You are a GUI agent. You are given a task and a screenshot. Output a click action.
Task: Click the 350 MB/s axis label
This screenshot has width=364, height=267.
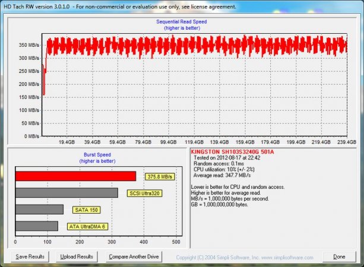click(x=29, y=45)
